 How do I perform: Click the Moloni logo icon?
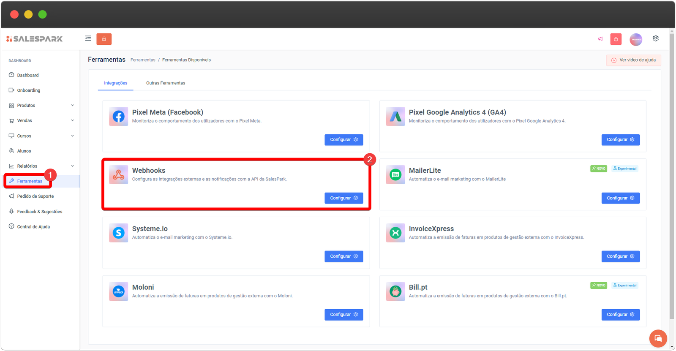(119, 291)
